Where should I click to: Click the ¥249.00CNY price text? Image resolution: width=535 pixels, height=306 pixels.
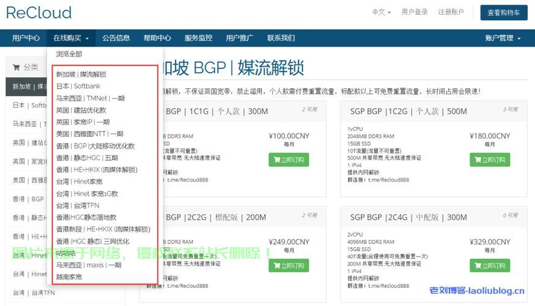(289, 242)
